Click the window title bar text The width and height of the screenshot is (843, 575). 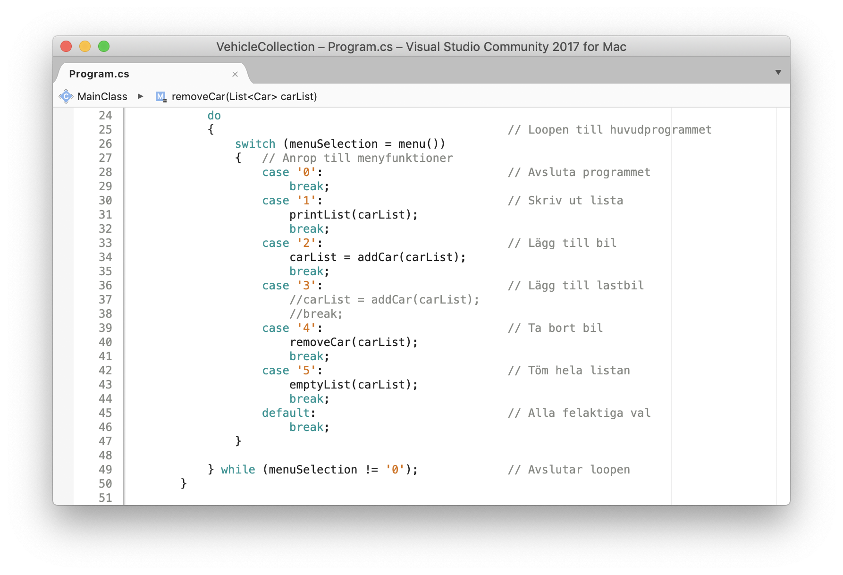click(421, 47)
